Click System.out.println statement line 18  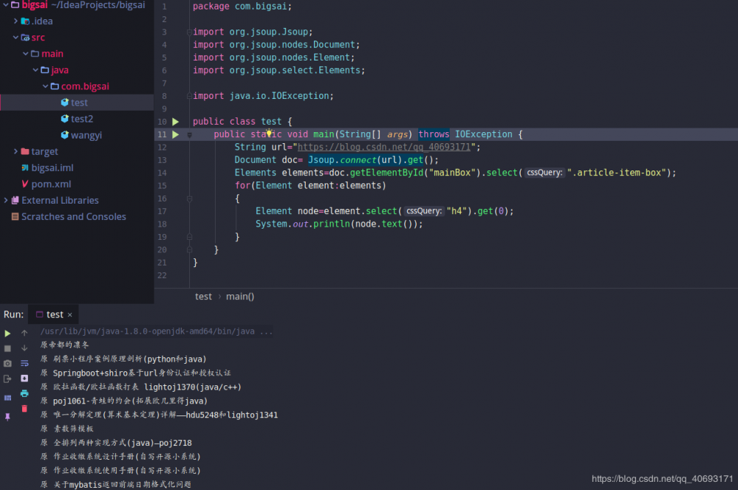pos(339,224)
